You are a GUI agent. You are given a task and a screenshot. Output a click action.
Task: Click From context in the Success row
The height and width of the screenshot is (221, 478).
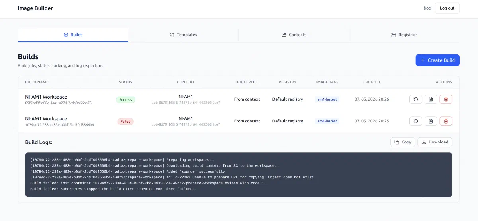(247, 99)
